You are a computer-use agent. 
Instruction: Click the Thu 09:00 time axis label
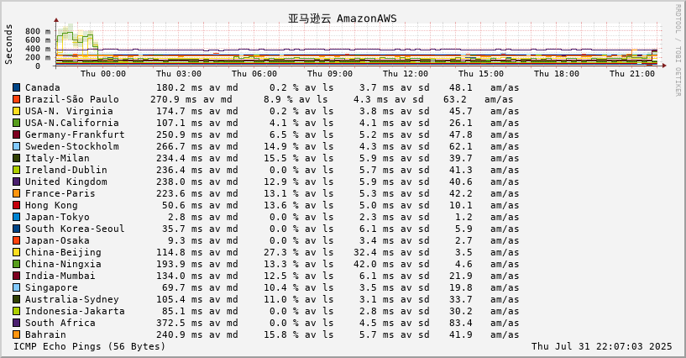click(x=330, y=73)
